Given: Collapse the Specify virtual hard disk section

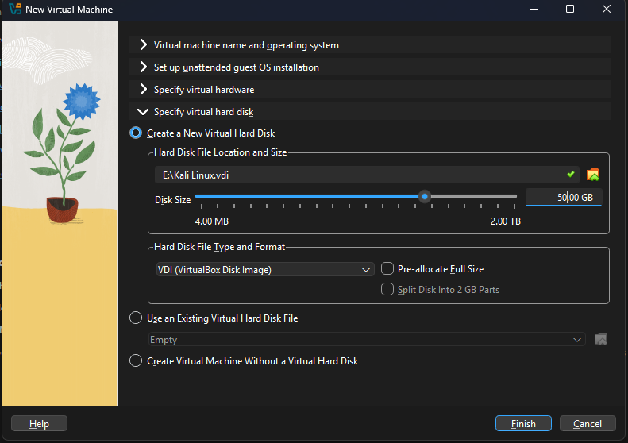Looking at the screenshot, I should coord(143,112).
